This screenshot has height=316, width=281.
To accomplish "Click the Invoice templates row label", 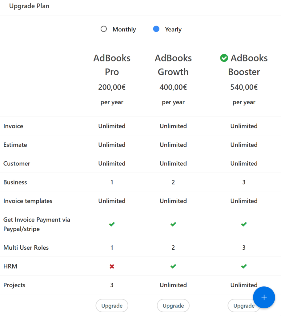I will tap(28, 201).
